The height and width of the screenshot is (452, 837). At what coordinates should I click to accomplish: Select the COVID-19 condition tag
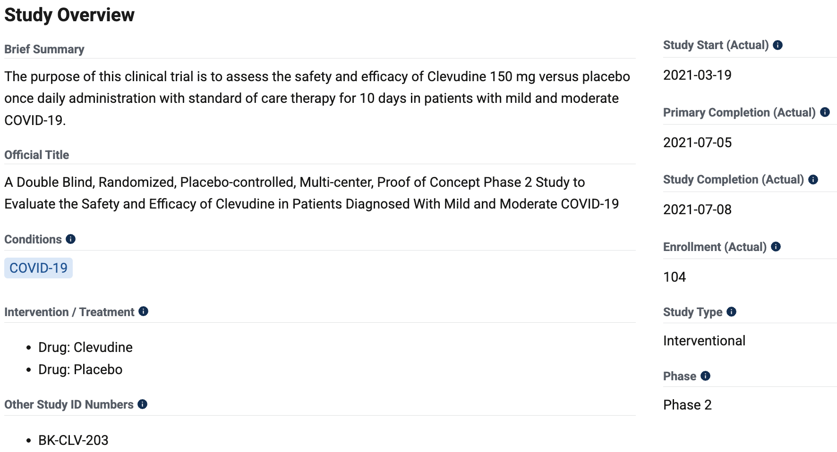(x=38, y=268)
